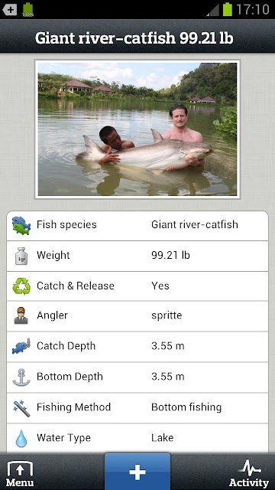
Task: Tap the Lake water type value
Action: 163,437
